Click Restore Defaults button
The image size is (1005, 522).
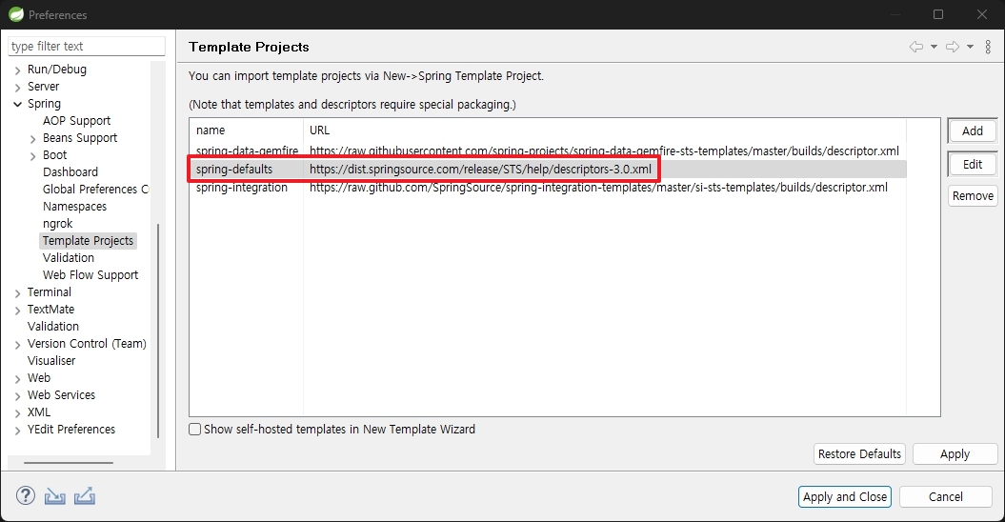point(859,454)
